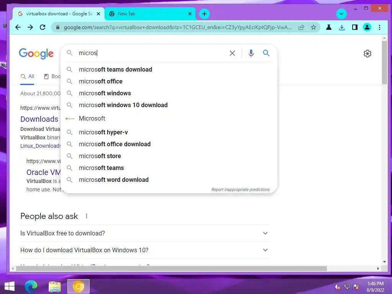Choose suggestion 'microsoft hyper-v'
Image resolution: width=392 pixels, height=294 pixels.
coord(169,132)
